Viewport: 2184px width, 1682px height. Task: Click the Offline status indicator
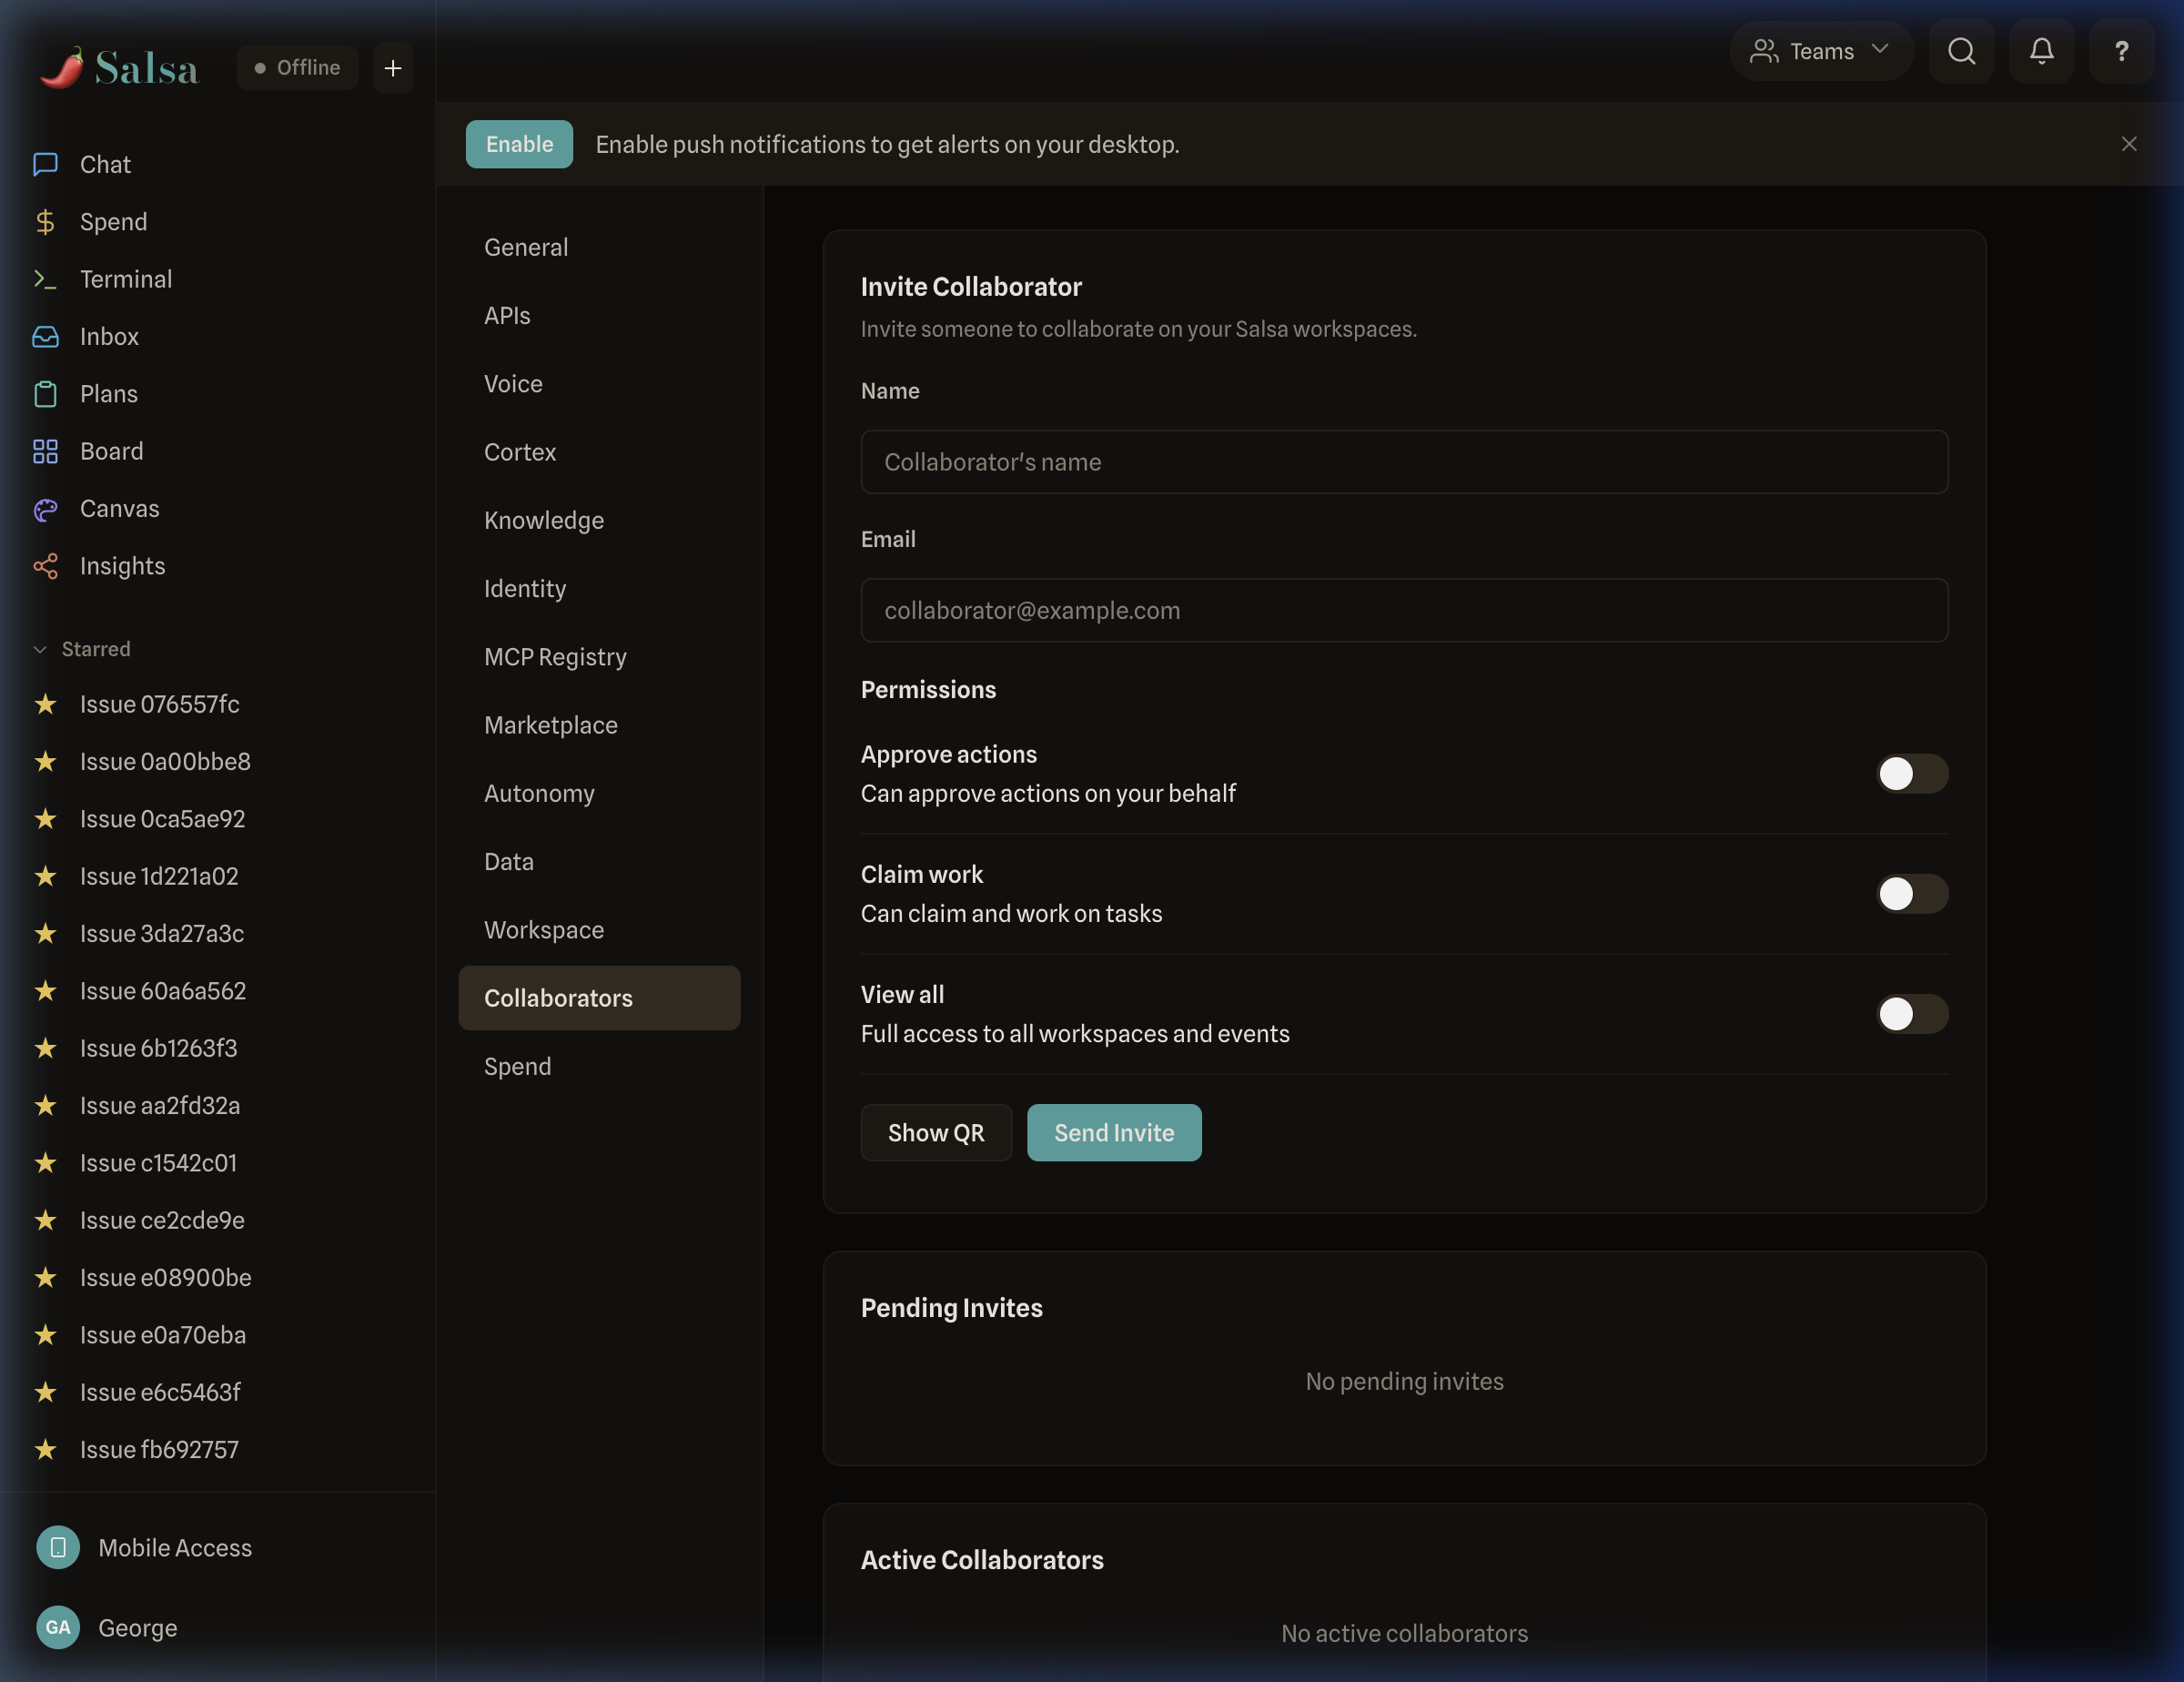pos(297,68)
